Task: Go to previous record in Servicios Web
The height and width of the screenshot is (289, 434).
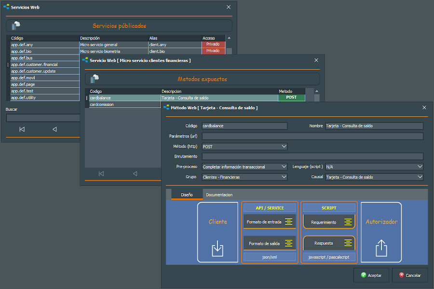Action: pos(54,129)
